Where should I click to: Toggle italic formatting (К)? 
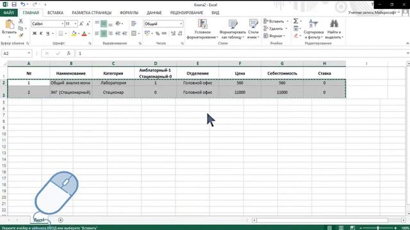point(41,33)
